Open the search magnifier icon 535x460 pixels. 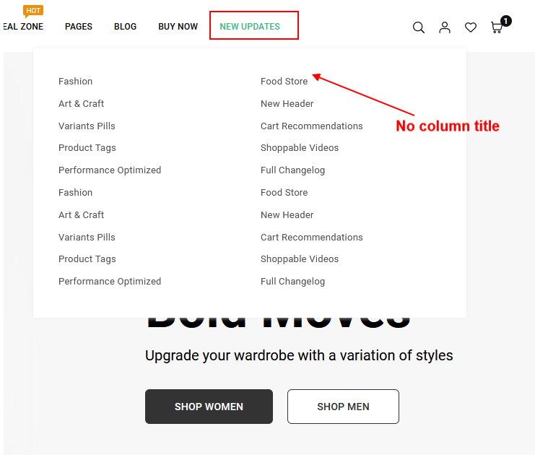click(418, 27)
